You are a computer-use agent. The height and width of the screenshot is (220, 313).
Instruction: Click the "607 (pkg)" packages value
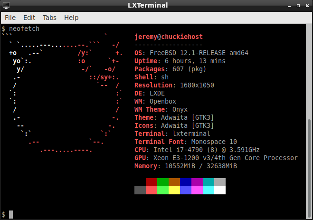(189, 69)
